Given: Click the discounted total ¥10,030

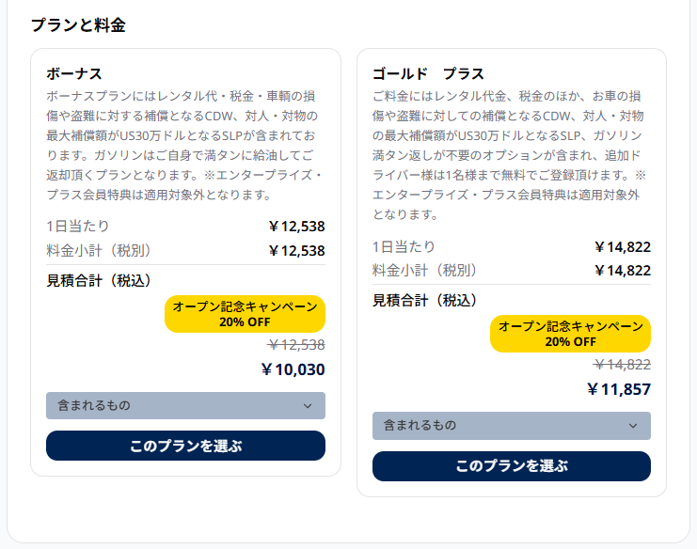Looking at the screenshot, I should tap(293, 369).
